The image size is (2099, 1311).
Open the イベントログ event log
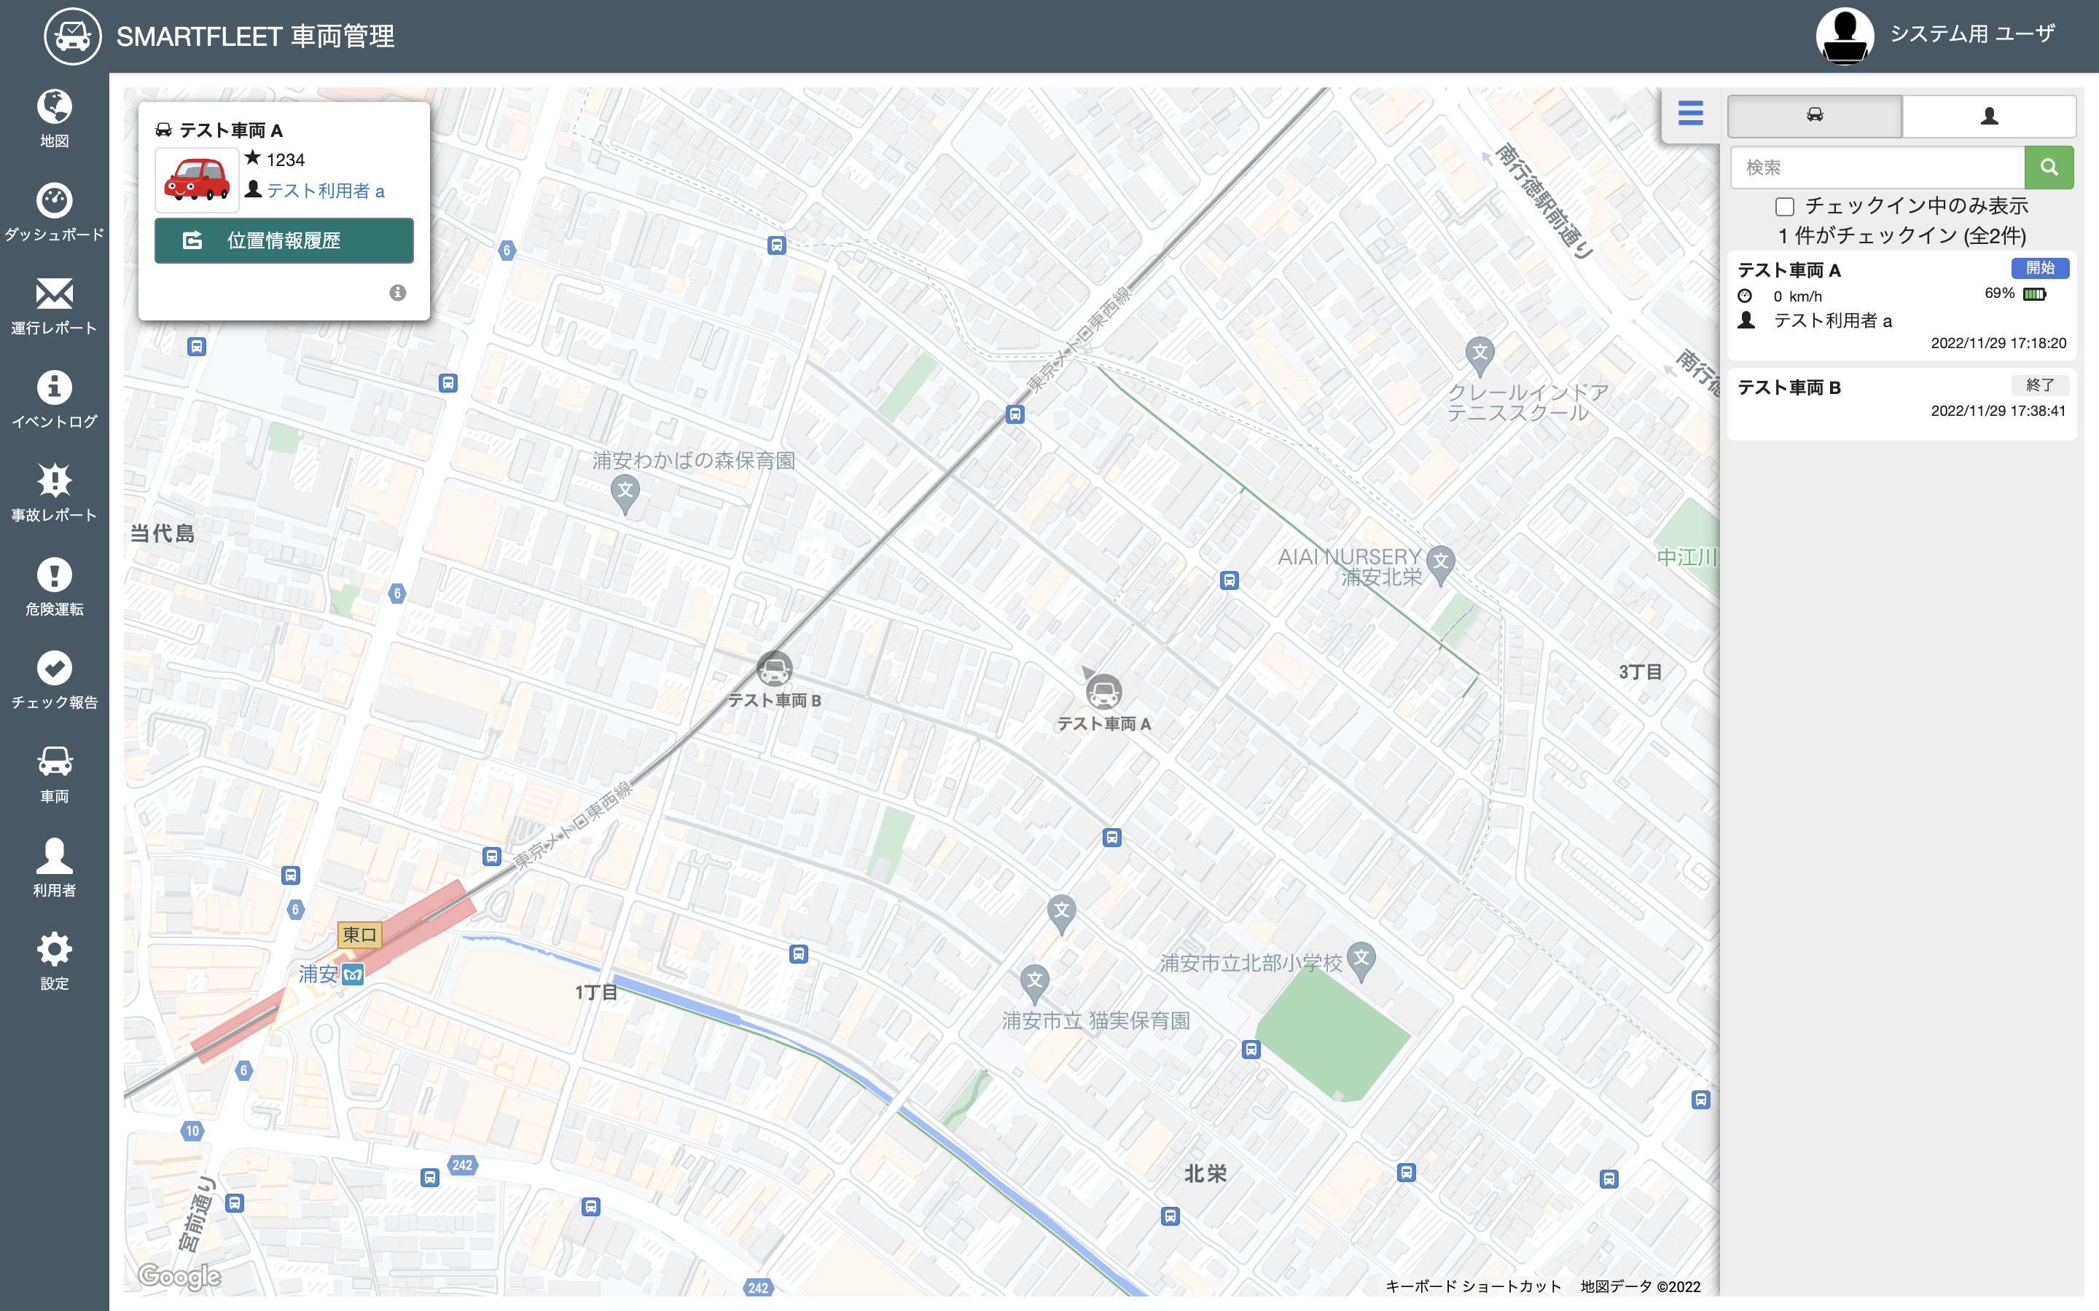coord(54,400)
